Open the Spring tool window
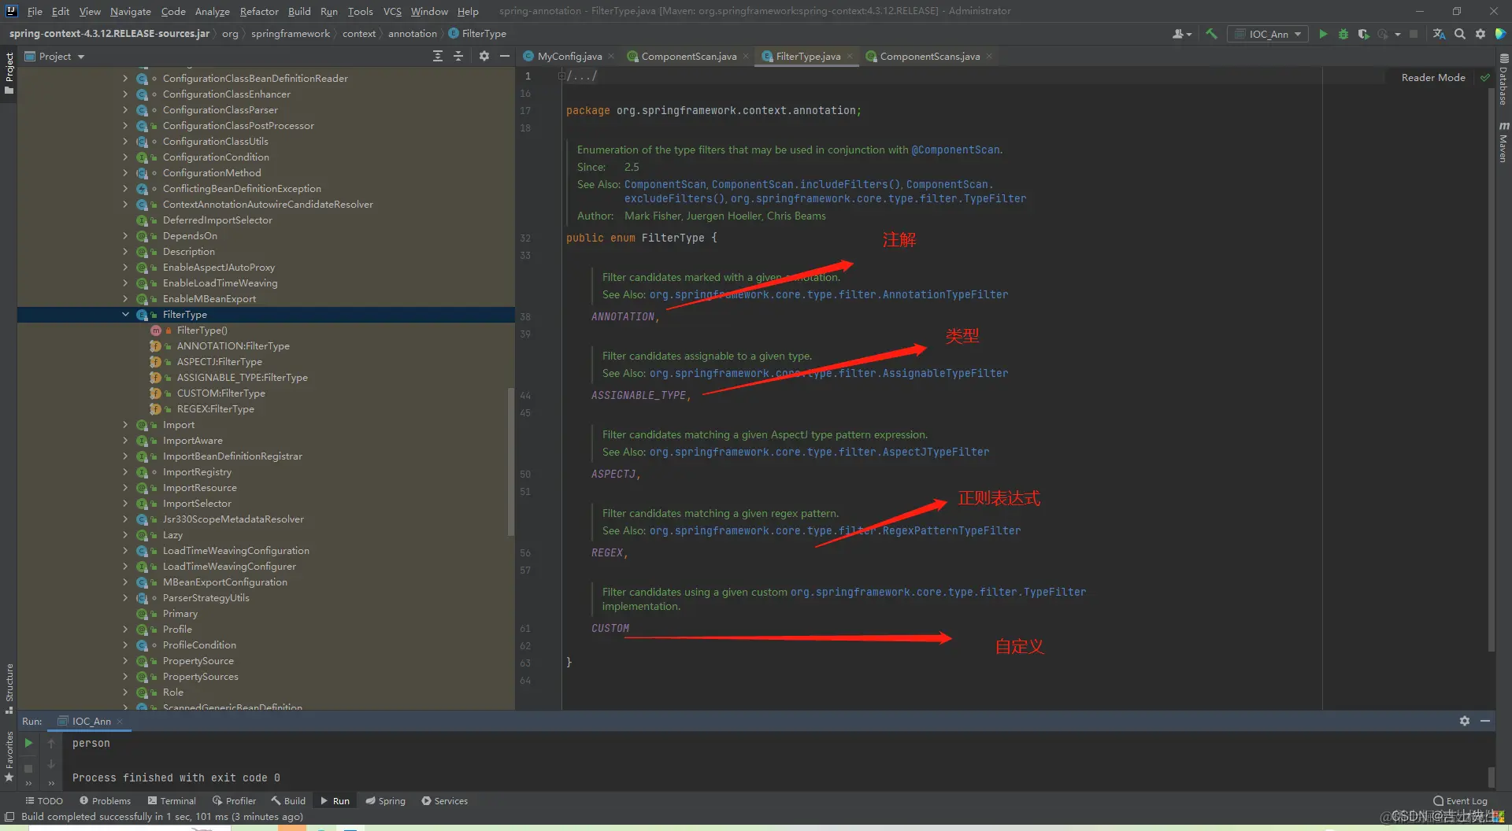Image resolution: width=1512 pixels, height=831 pixels. click(x=385, y=801)
